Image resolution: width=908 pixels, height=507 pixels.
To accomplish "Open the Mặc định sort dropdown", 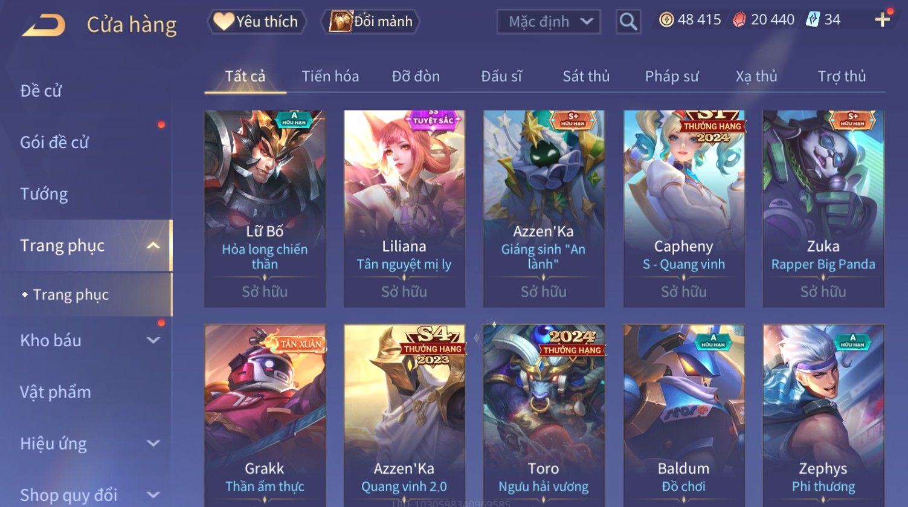I will 549,22.
